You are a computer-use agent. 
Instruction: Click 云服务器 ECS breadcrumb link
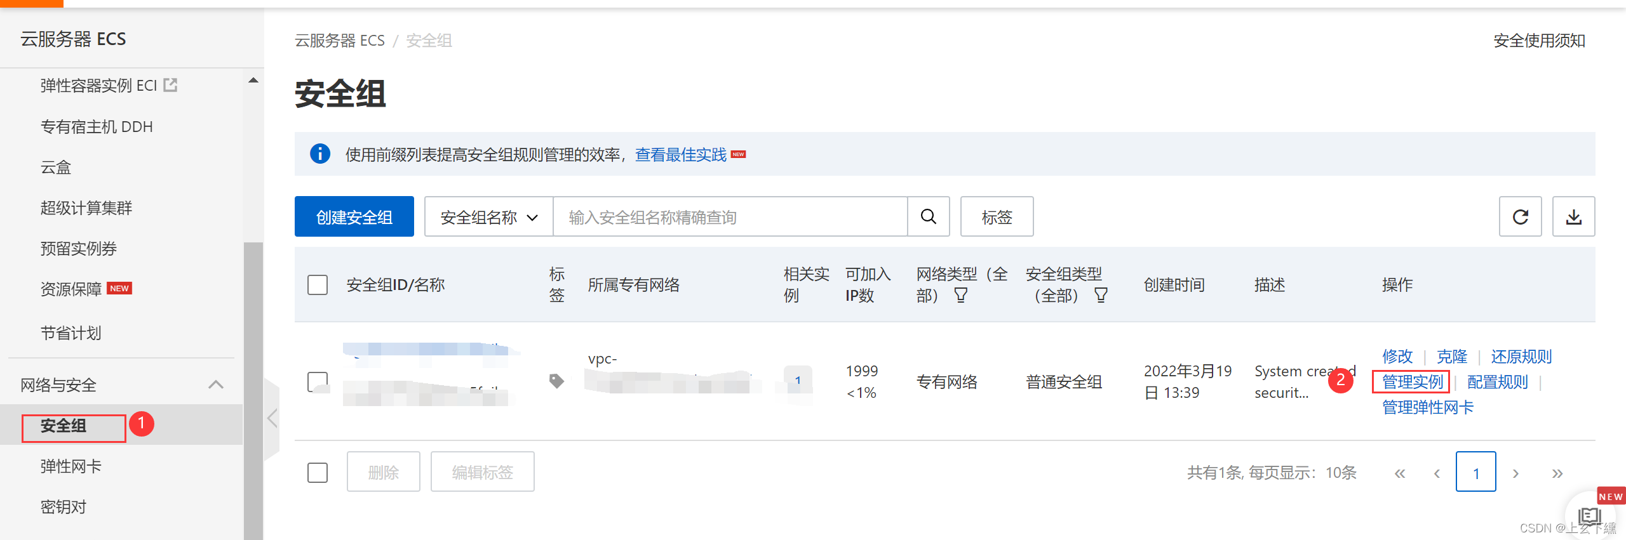(340, 41)
